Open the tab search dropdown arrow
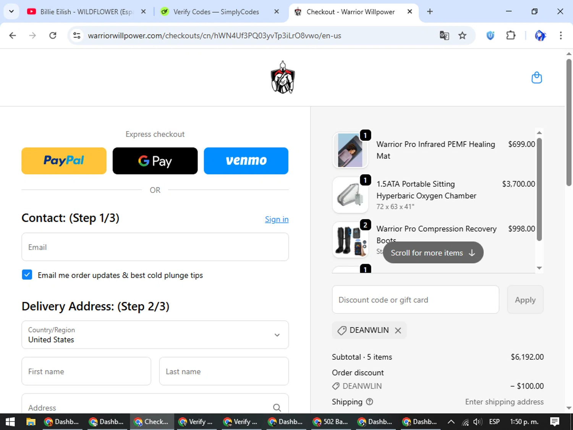This screenshot has width=573, height=430. tap(11, 11)
